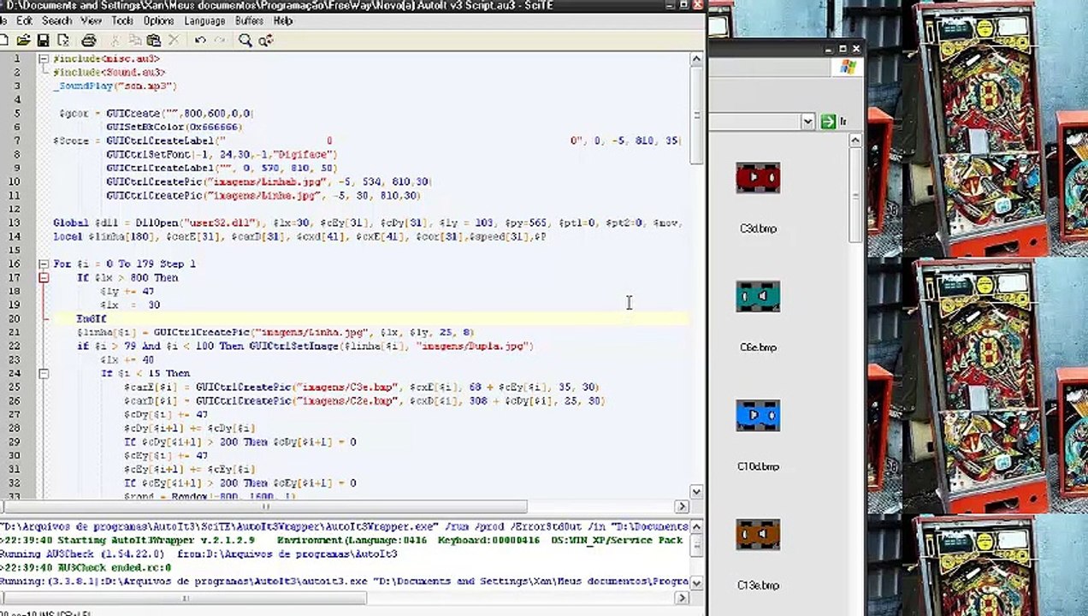Click the Open file folder icon
This screenshot has height=616, width=1088.
pyautogui.click(x=23, y=40)
